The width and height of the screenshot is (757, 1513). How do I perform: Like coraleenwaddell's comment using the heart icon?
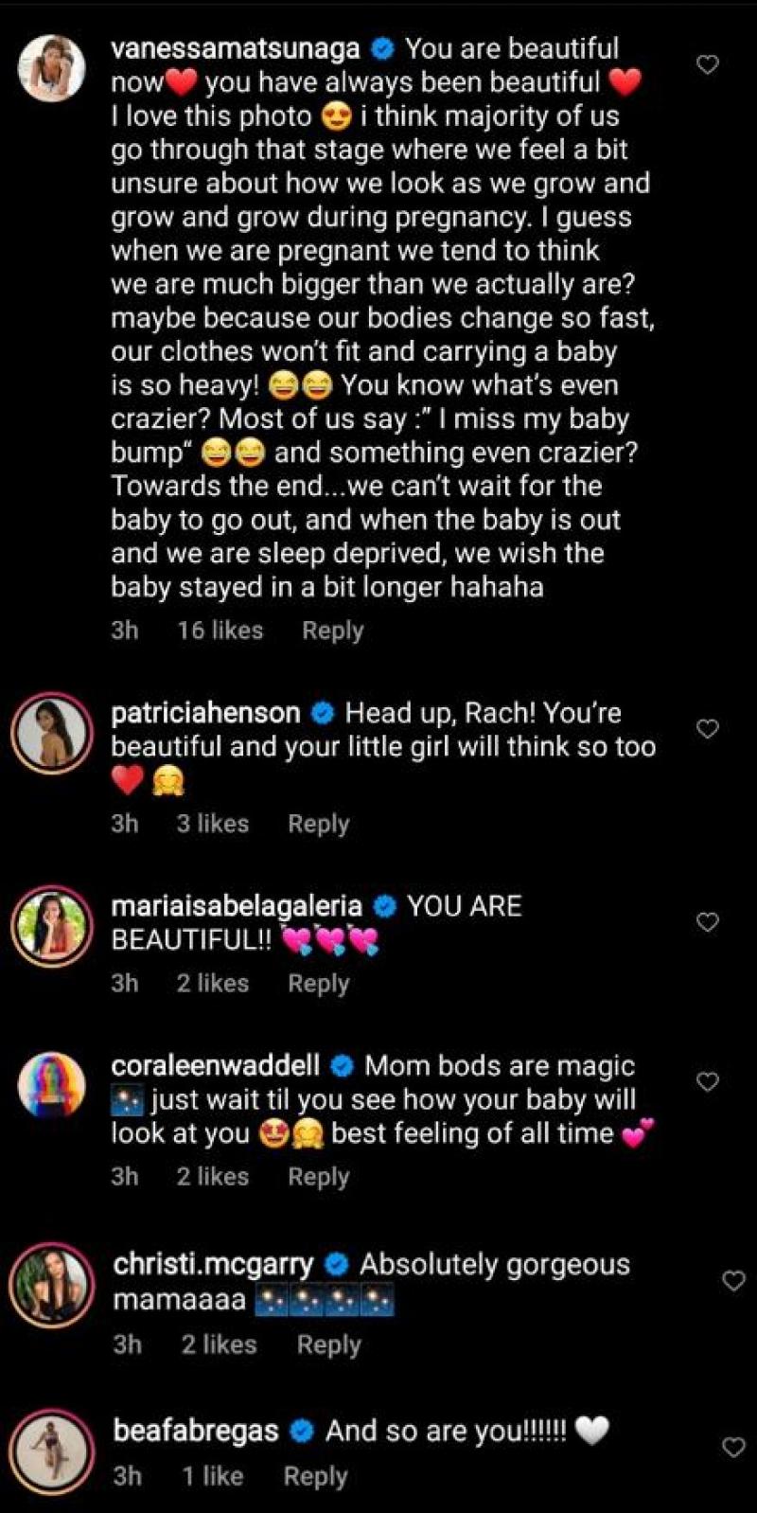point(706,1080)
